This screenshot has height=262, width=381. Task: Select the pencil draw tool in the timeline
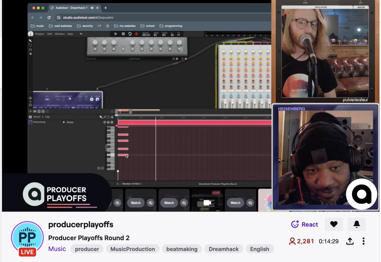pyautogui.click(x=104, y=117)
